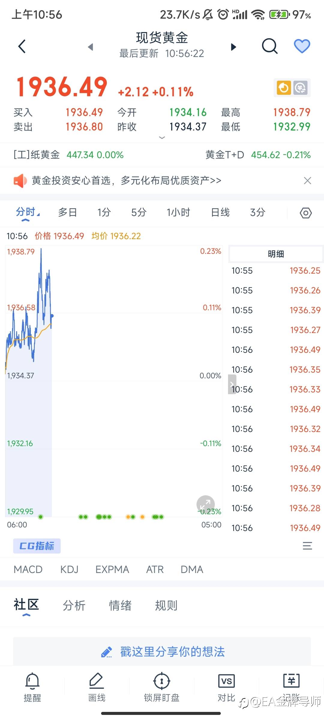The width and height of the screenshot is (324, 720).
Task: Open the search magnifier icon
Action: (269, 46)
